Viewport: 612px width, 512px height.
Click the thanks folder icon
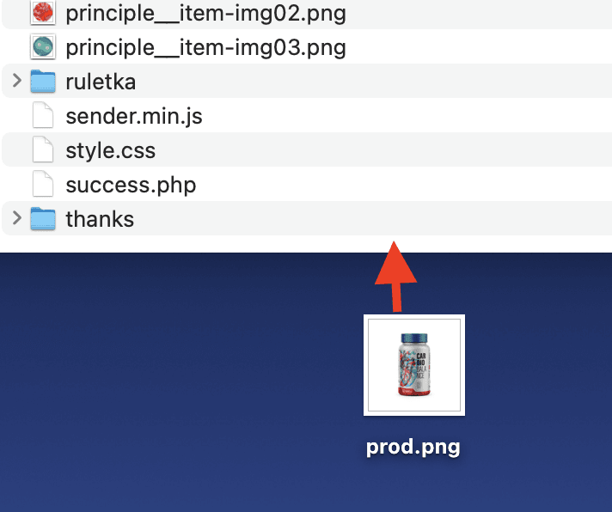pyautogui.click(x=43, y=218)
